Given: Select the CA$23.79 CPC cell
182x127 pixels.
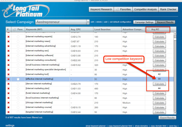Looking at the screenshot, I should click(x=76, y=84).
